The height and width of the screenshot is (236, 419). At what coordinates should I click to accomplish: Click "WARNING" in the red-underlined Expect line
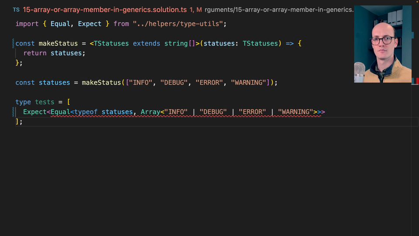(x=295, y=112)
